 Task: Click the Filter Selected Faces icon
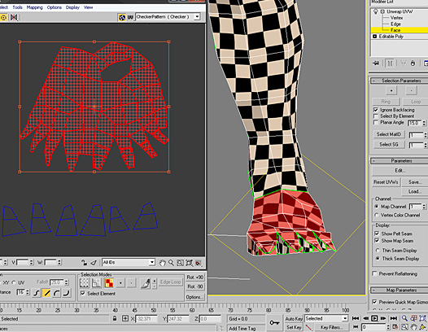(94, 263)
